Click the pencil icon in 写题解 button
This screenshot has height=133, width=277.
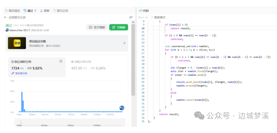[x=114, y=27]
